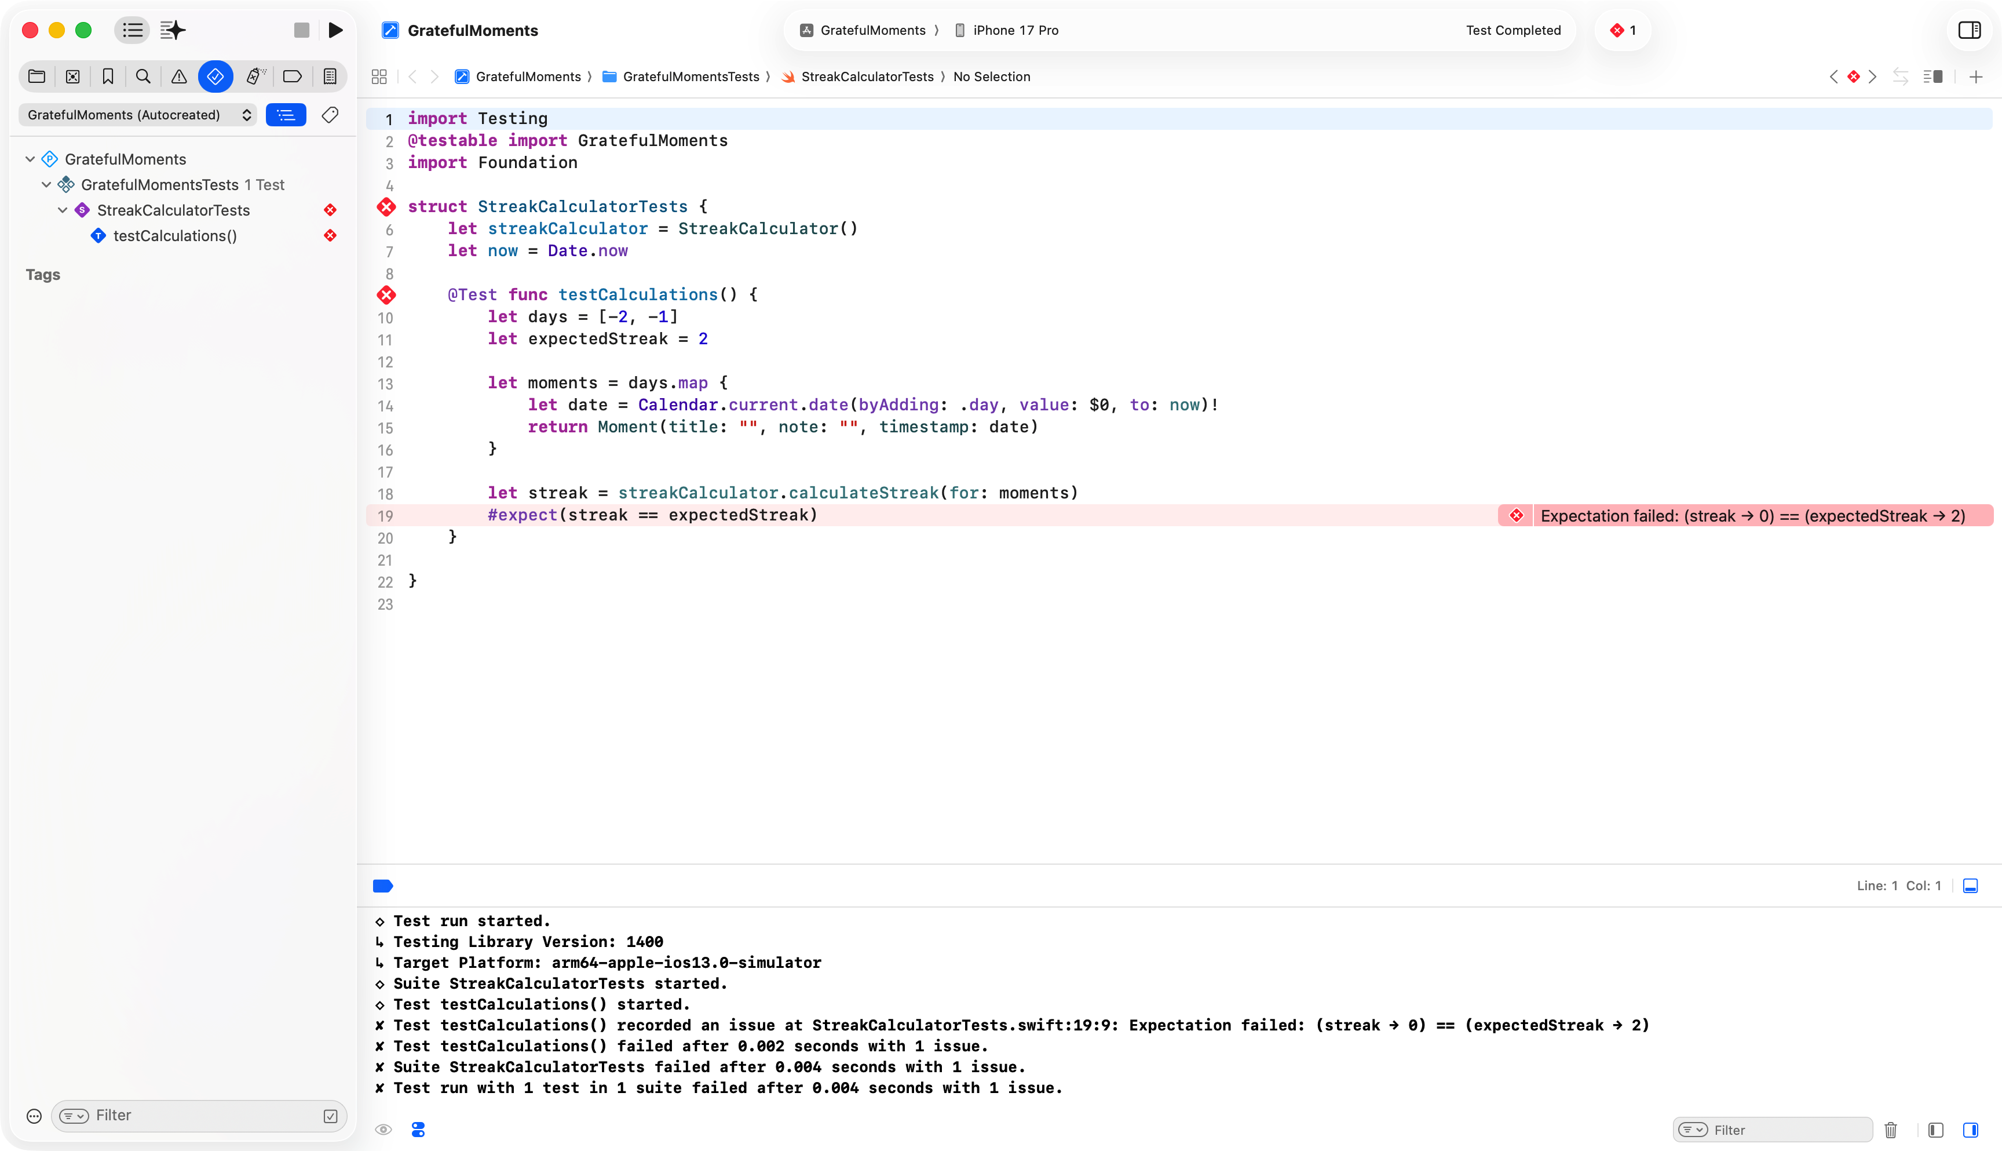
Task: Click the console Filter field
Action: [x=1772, y=1130]
